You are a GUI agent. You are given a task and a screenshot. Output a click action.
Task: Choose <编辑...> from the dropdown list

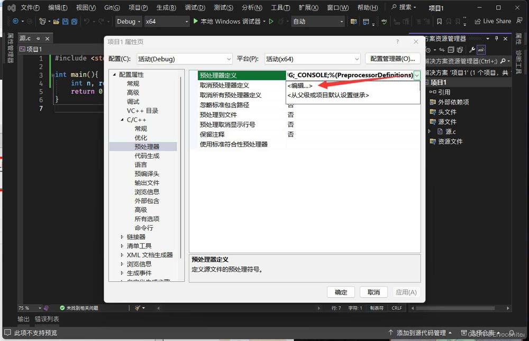pos(353,86)
